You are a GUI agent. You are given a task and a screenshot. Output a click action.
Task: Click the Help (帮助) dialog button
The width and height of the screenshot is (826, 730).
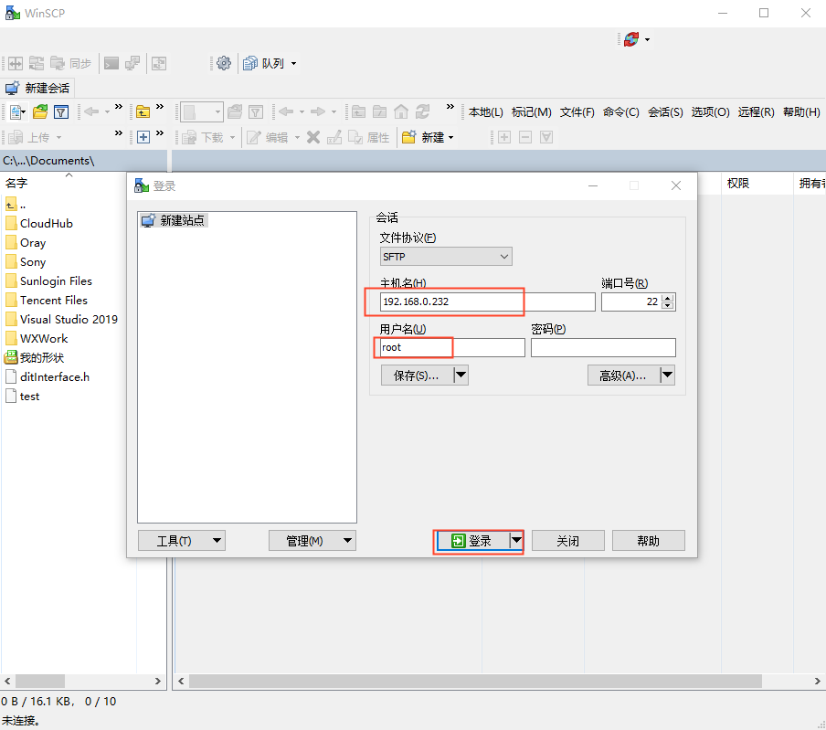(x=648, y=541)
